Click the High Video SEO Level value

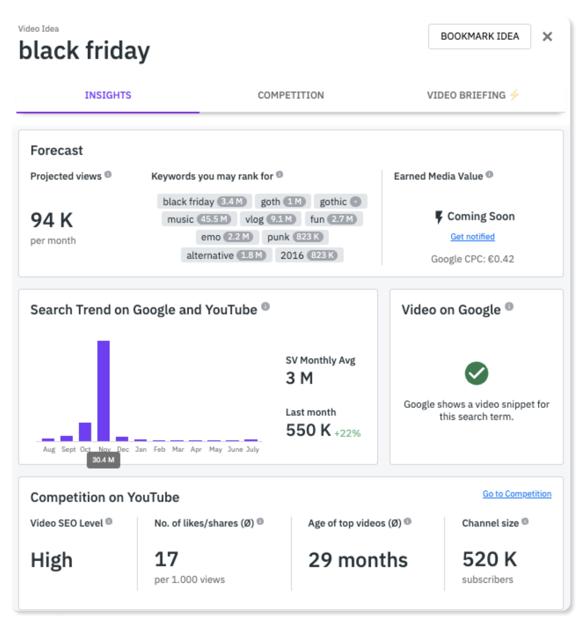click(52, 560)
